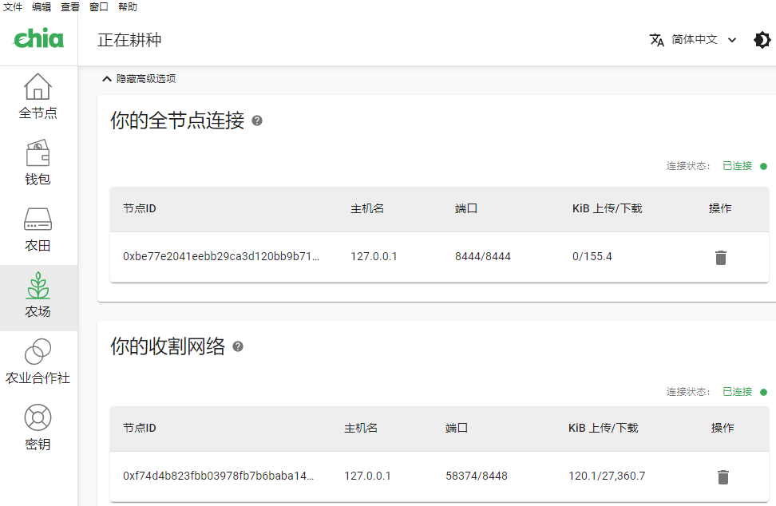The image size is (776, 506).
Task: Click the 你的收割网络 heading
Action: pyautogui.click(x=168, y=346)
